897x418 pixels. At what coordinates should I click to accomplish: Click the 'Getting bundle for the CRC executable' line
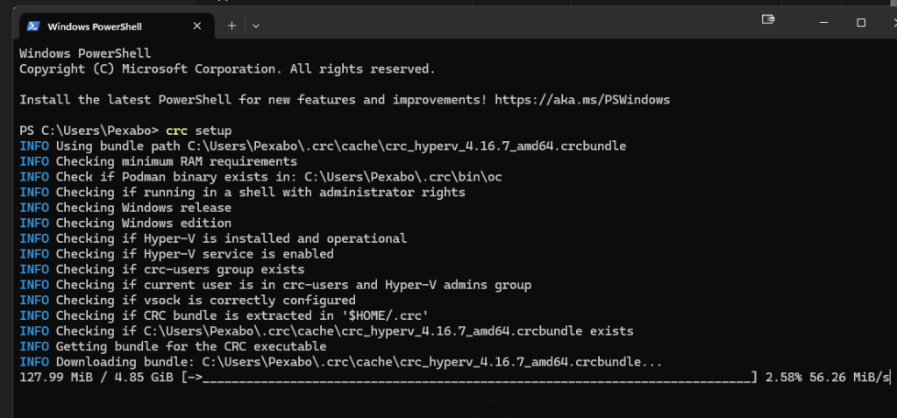tap(173, 346)
